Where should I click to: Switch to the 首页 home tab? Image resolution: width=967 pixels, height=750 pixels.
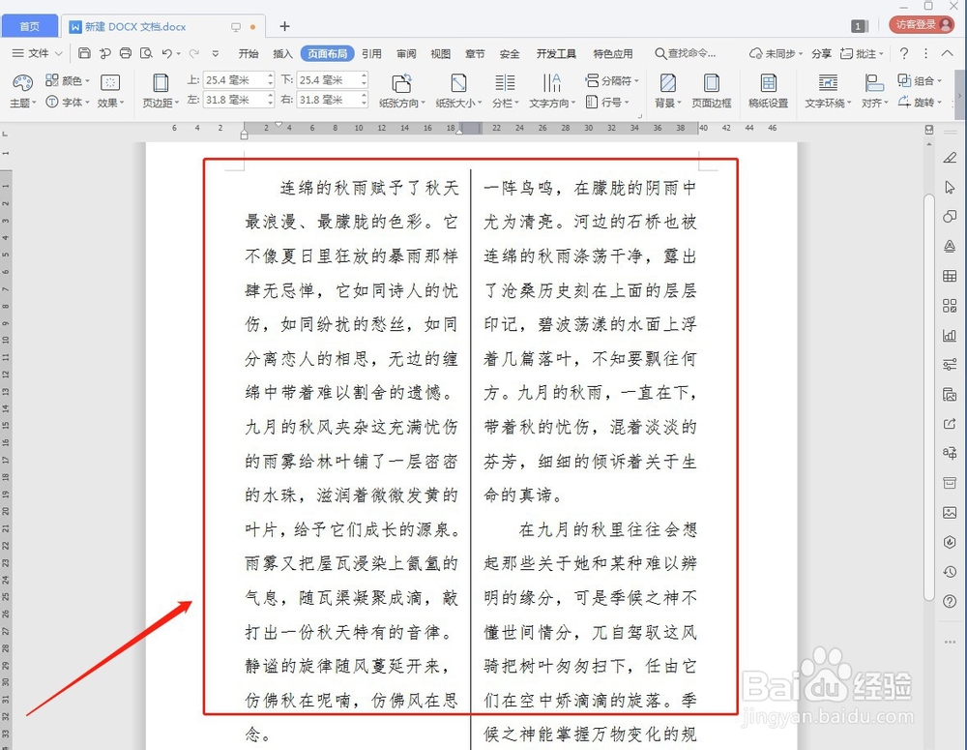pos(30,25)
